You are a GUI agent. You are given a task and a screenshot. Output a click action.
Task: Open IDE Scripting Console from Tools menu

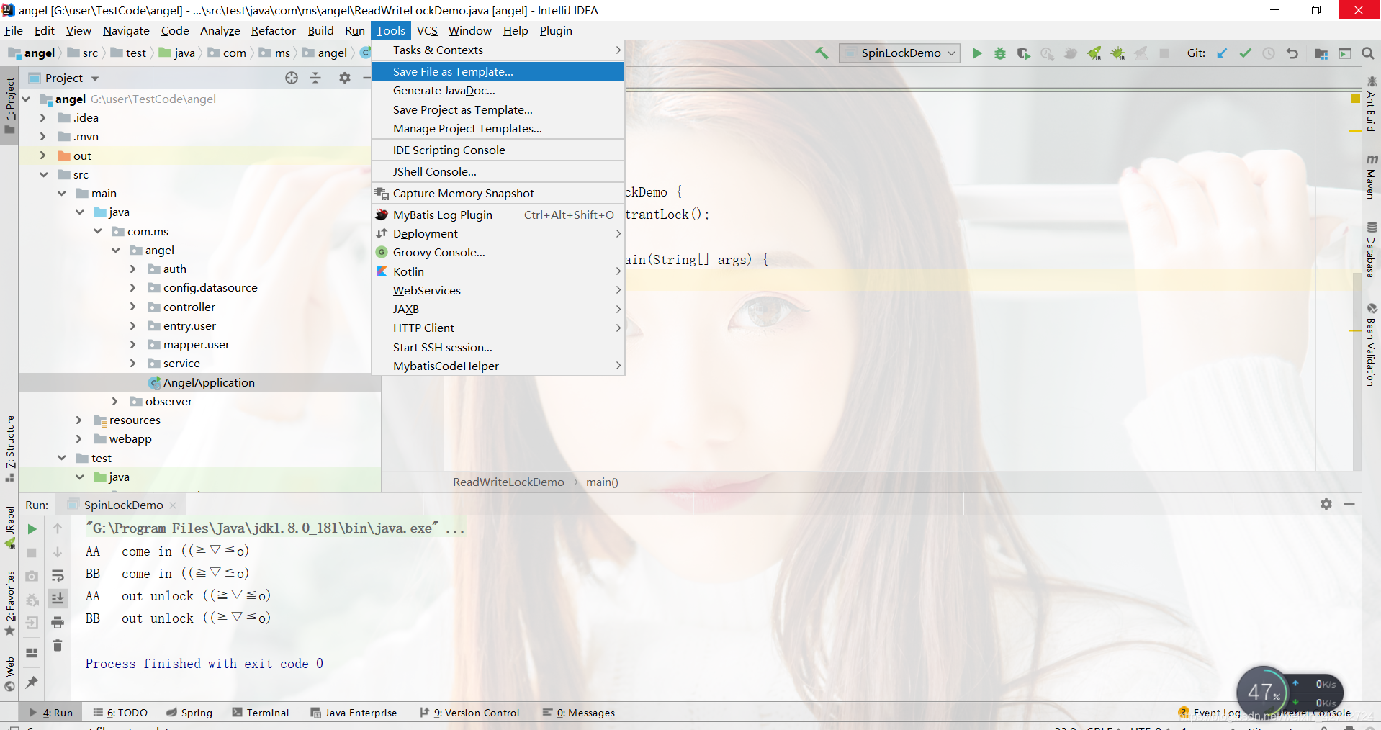coord(498,150)
